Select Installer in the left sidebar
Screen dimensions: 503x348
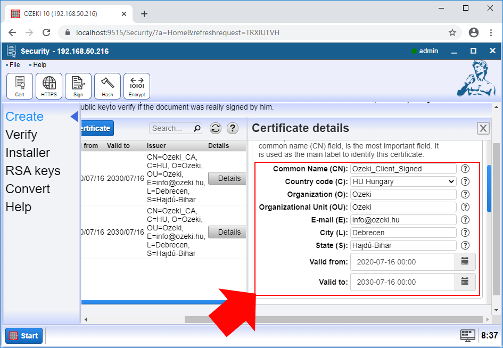pos(28,153)
